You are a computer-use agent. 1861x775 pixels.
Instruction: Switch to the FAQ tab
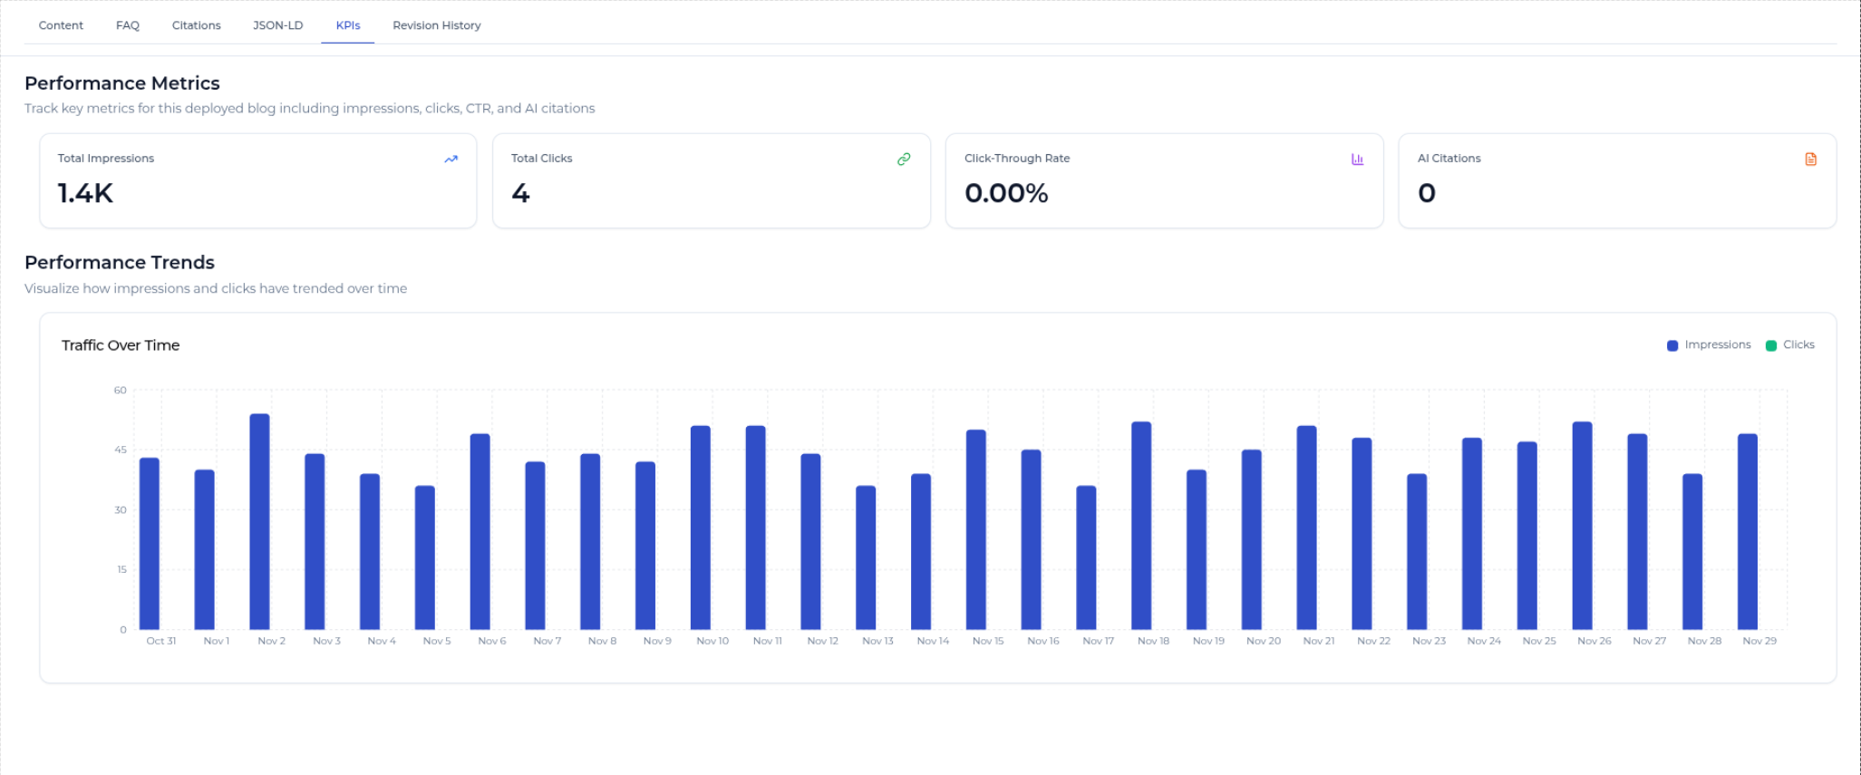128,25
